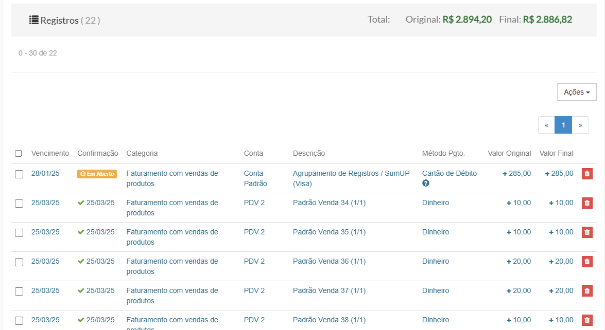Screen dimensions: 605x330
Task: Remove Padrão Venda 36 via trash icon
Action: click(x=587, y=262)
